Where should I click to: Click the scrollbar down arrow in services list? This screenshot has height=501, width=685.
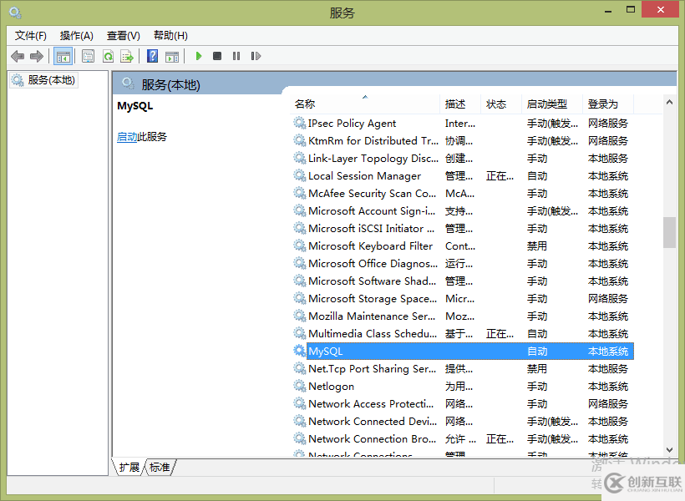669,450
